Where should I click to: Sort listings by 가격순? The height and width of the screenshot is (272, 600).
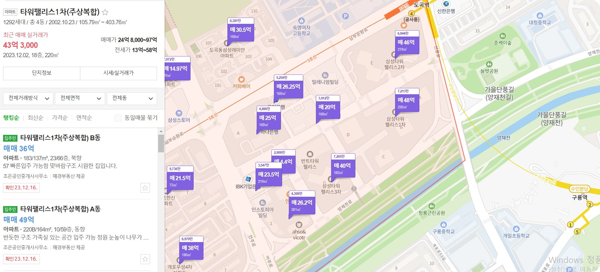[x=60, y=118]
